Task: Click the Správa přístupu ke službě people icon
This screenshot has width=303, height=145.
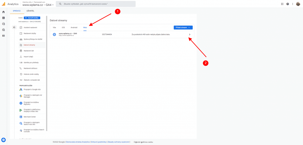Action: pos(21,39)
